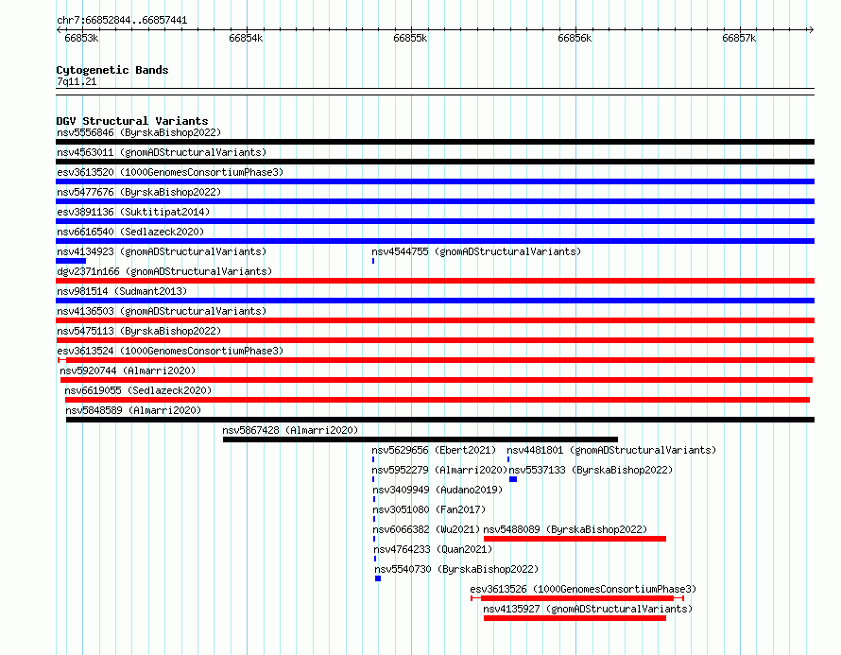Click the small blue block under nsv5540730
Image resolution: width=841 pixels, height=655 pixels.
(378, 578)
